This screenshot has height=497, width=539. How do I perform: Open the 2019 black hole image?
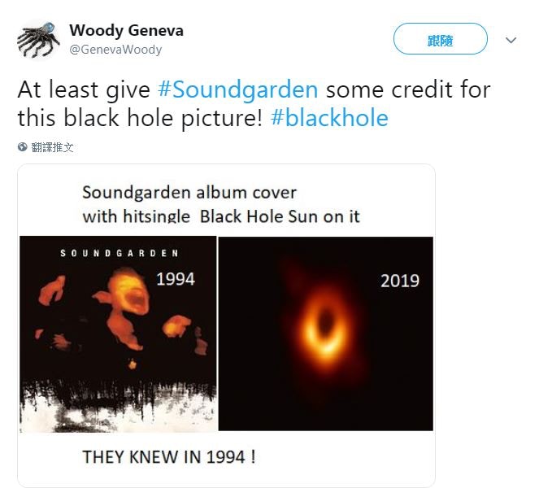pyautogui.click(x=325, y=334)
